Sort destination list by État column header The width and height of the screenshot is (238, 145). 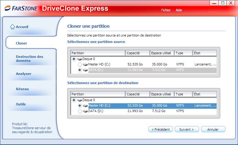pyautogui.click(x=205, y=94)
